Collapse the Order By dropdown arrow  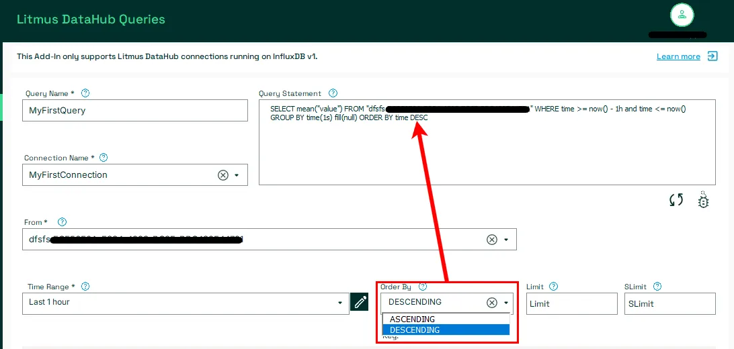[x=506, y=303]
